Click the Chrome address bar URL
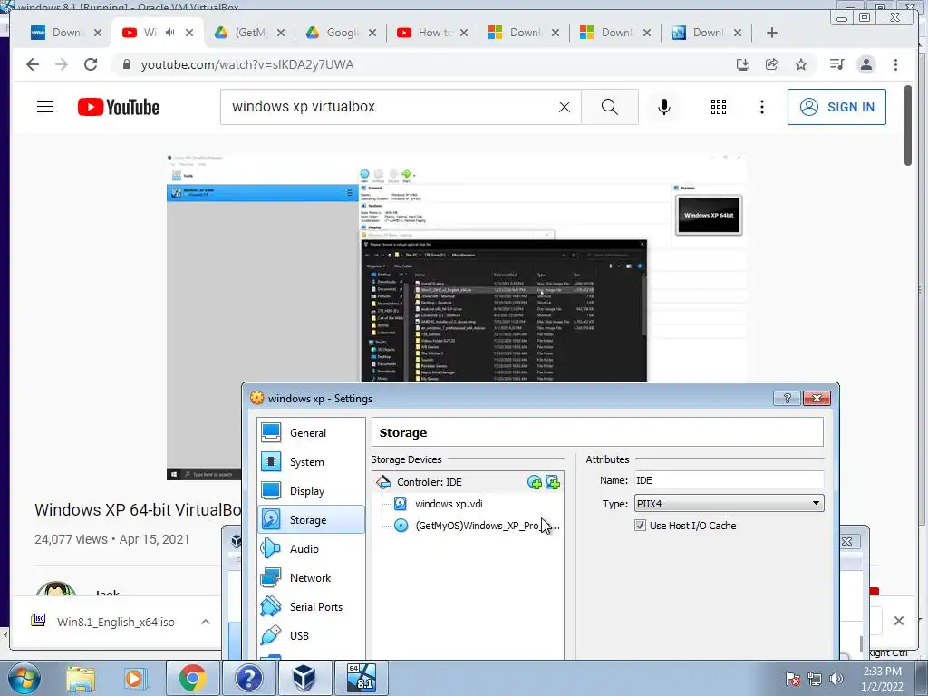 [x=247, y=64]
